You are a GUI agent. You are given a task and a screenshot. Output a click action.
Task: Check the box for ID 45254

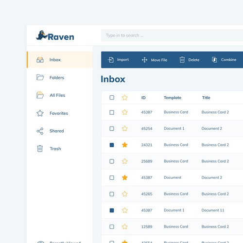click(x=112, y=129)
